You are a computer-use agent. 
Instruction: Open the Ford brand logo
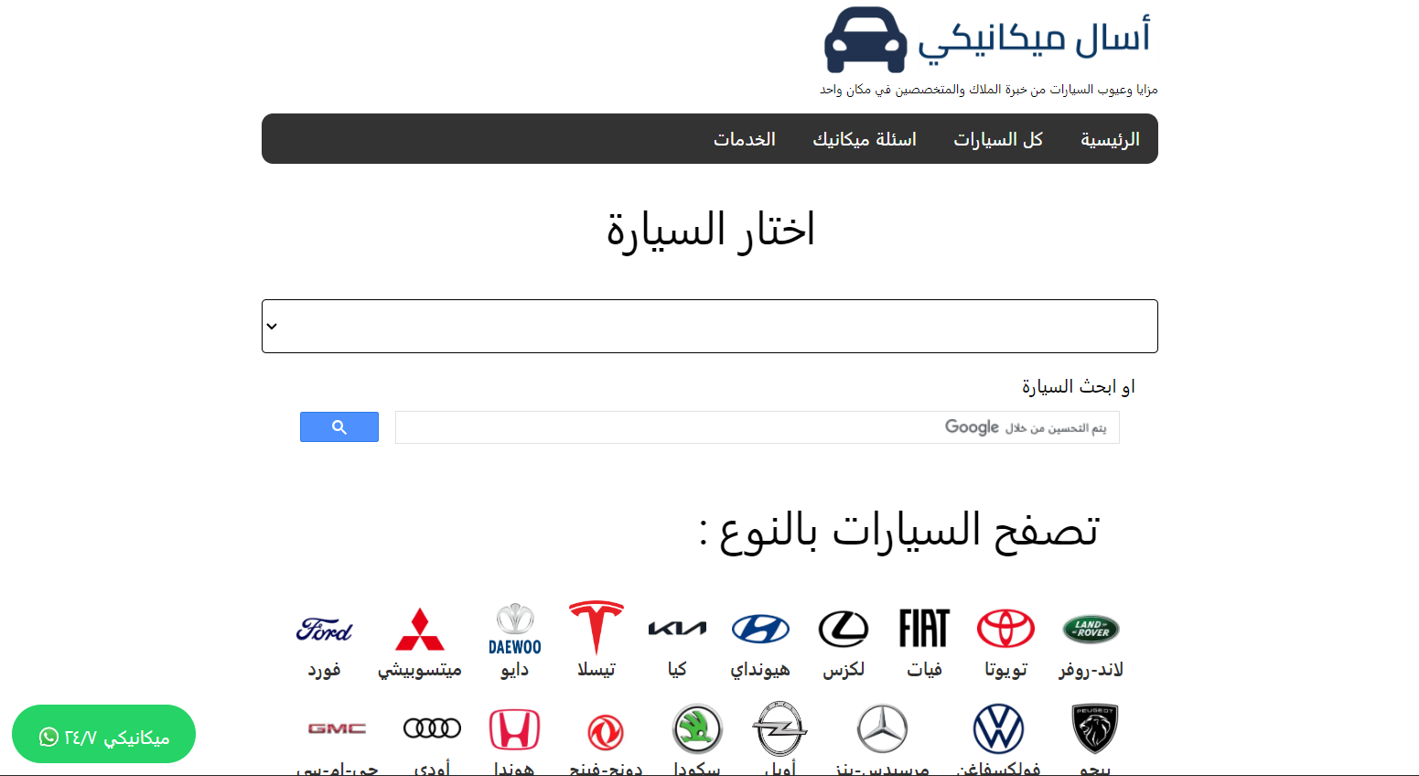[324, 629]
